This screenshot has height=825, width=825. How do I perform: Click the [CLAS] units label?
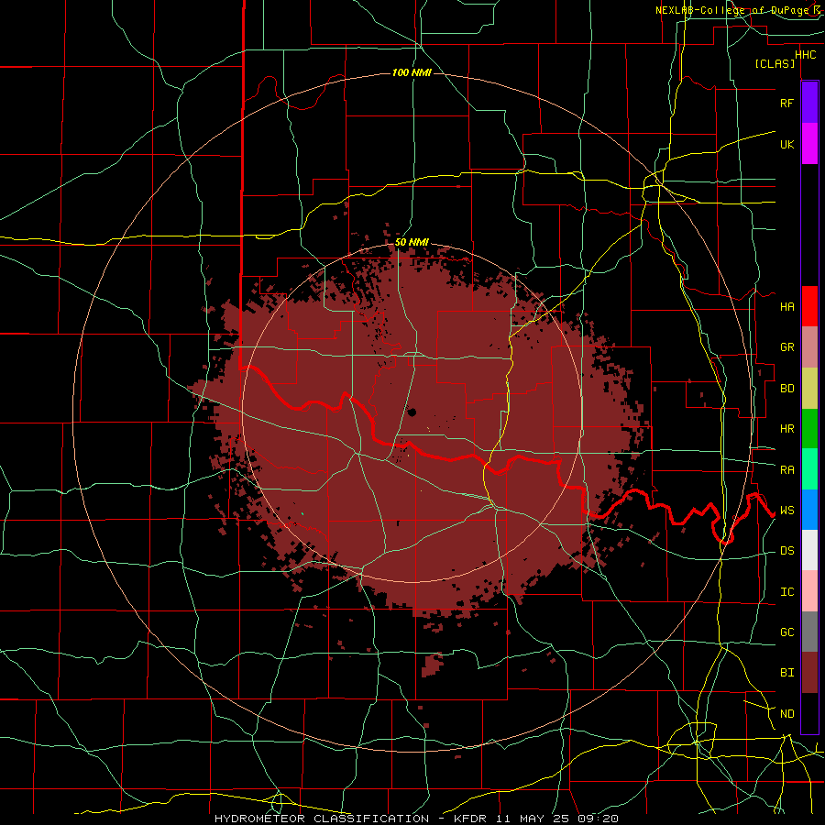coord(775,63)
